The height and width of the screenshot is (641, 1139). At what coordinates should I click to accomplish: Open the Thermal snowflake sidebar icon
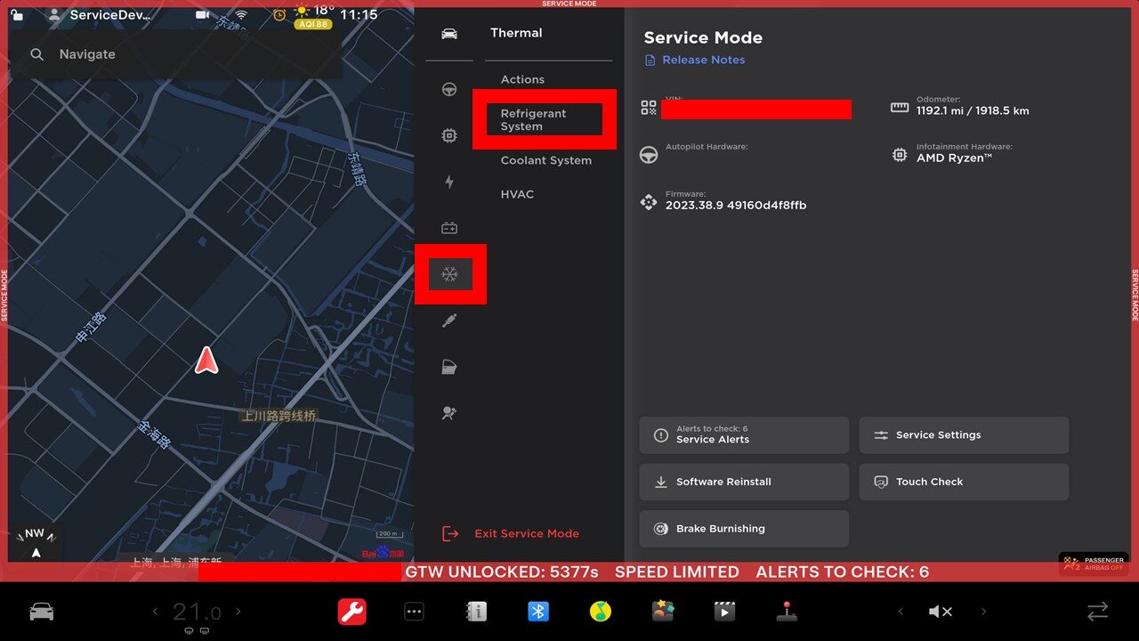pyautogui.click(x=449, y=274)
